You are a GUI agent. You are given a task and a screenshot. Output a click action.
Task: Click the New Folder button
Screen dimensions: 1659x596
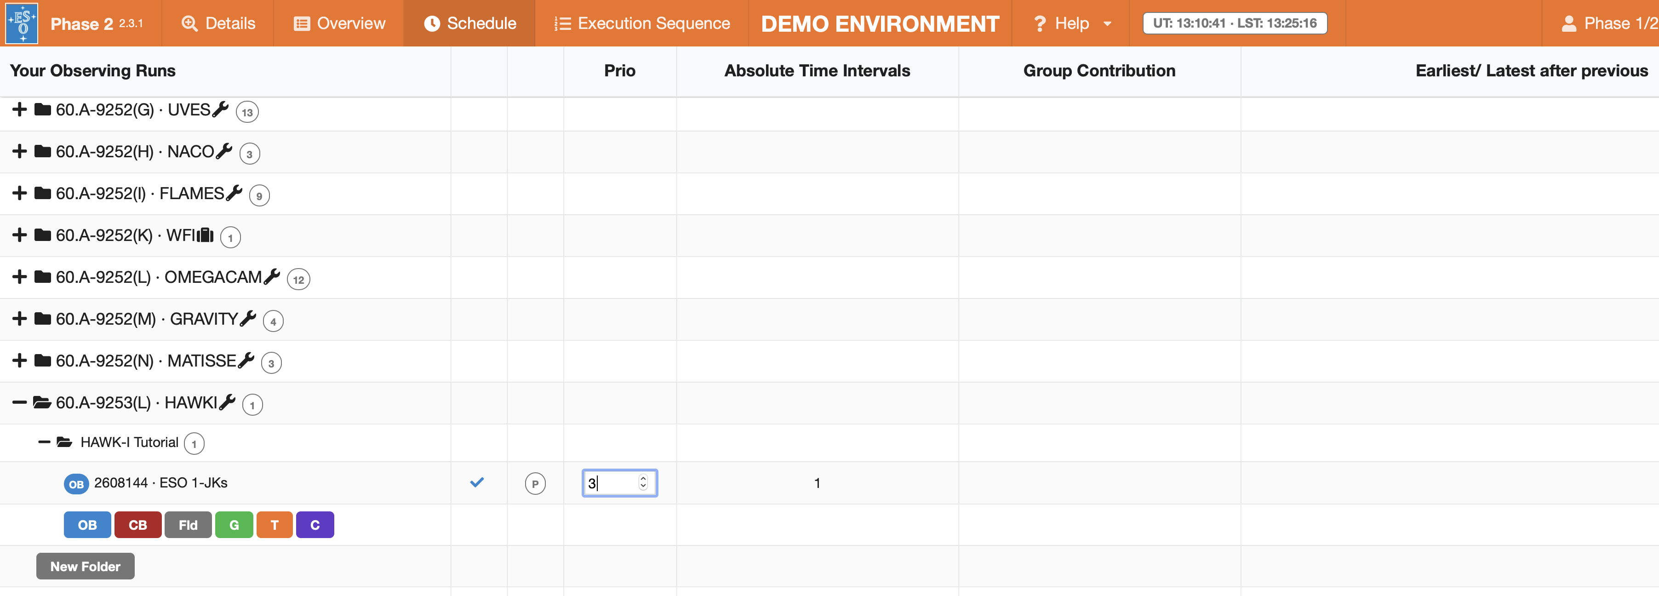pyautogui.click(x=85, y=567)
